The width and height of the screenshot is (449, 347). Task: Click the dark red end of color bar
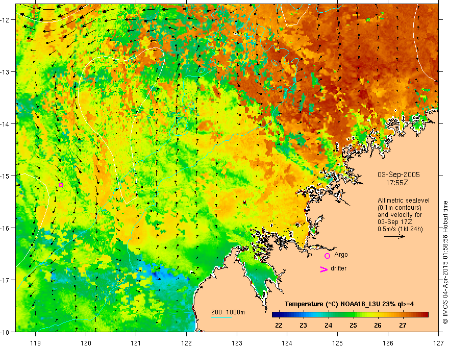pos(425,315)
